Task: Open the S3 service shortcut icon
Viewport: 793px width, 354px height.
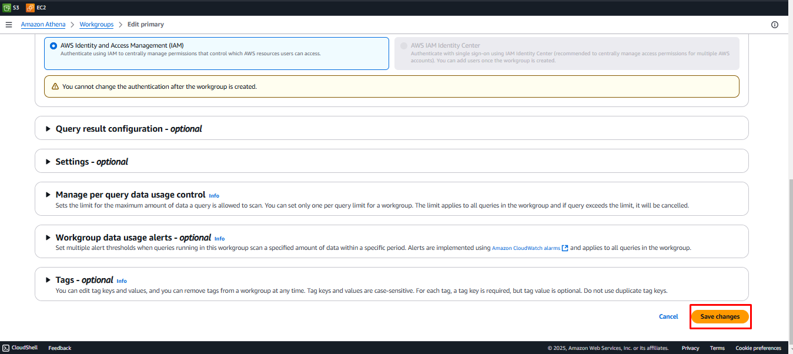Action: pyautogui.click(x=6, y=8)
